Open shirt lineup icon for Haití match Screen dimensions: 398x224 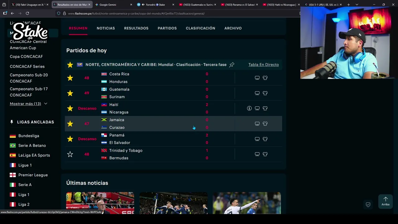[x=265, y=108]
